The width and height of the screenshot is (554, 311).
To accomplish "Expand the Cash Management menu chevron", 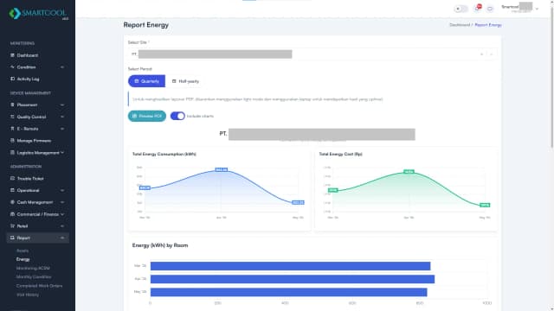I will pos(62,202).
